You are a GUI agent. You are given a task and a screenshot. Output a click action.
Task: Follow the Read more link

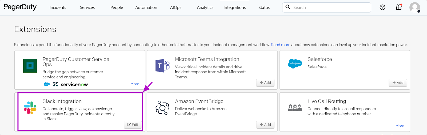pos(280,45)
